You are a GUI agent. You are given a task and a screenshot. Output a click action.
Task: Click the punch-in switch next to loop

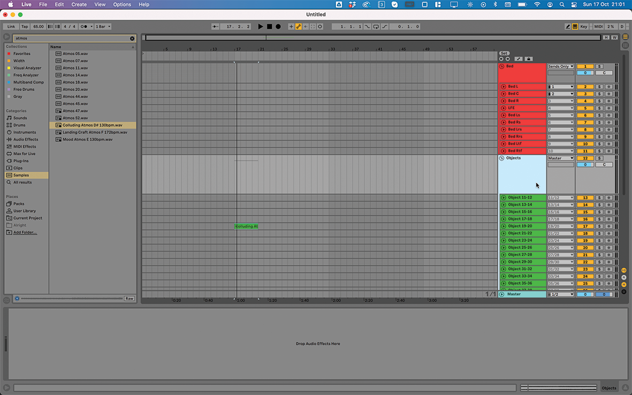pos(368,26)
